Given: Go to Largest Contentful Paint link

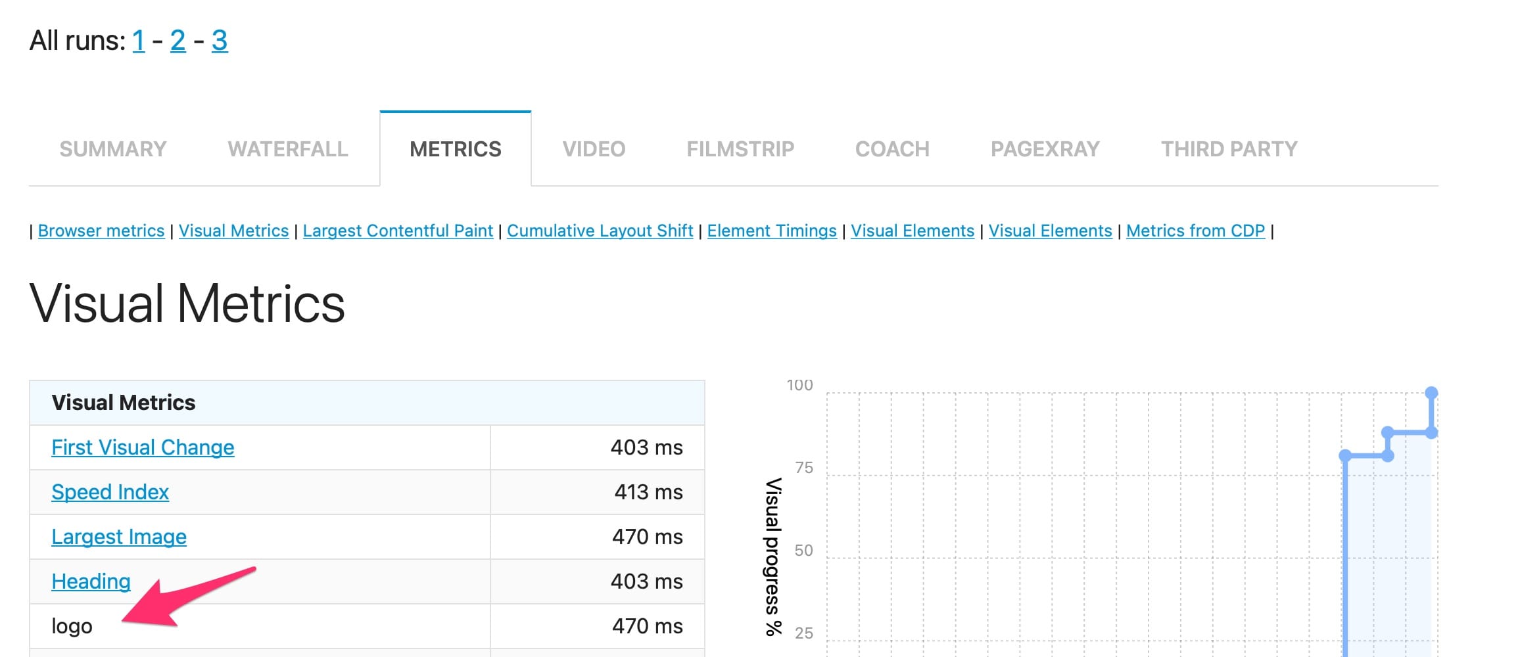Looking at the screenshot, I should pos(398,231).
